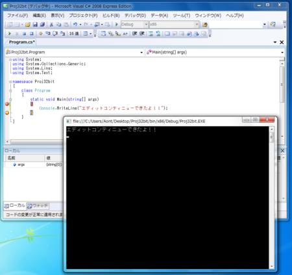Open the データ(A) menu
Image resolution: width=292 pixels, height=275 pixels.
click(160, 16)
